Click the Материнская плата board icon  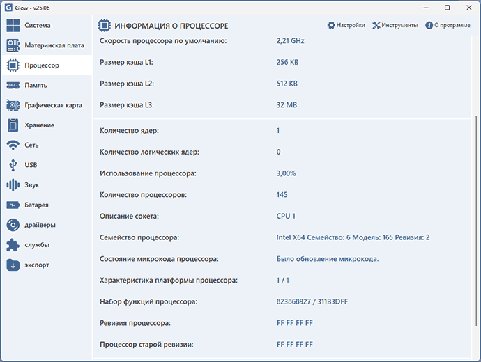point(13,45)
